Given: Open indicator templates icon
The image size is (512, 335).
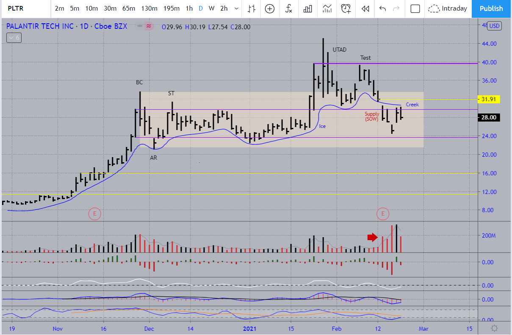Looking at the screenshot, I should pos(327,8).
